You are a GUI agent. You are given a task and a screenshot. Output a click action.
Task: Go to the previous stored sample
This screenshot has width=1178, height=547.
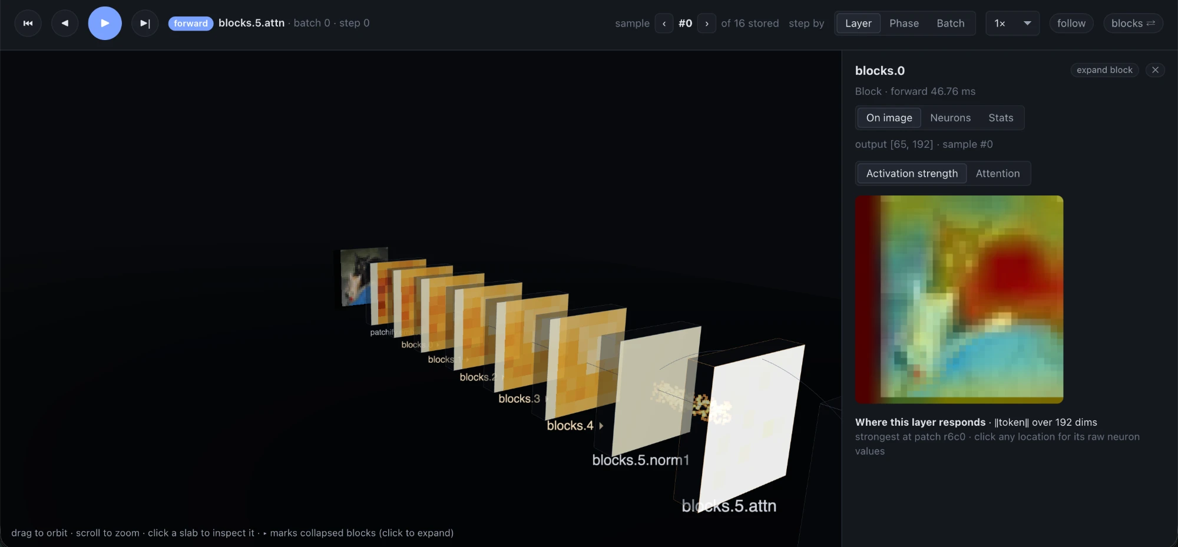(x=664, y=24)
